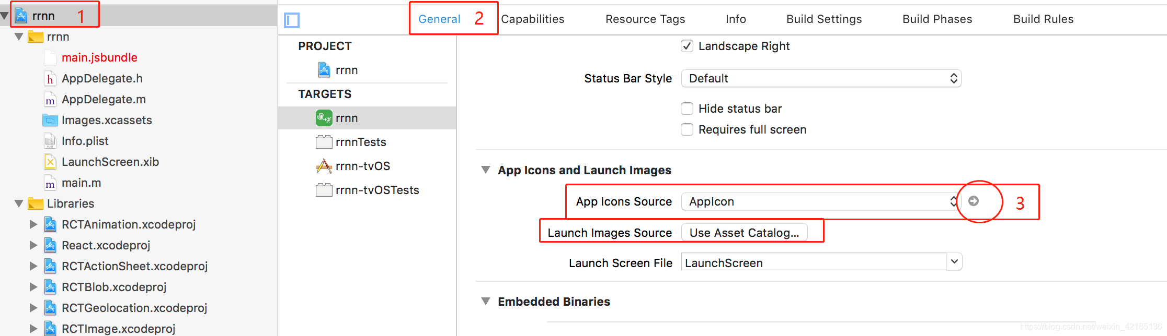Screen dimensions: 1167x336
Task: Select AppDelegate.h in the navigator
Action: (x=102, y=78)
